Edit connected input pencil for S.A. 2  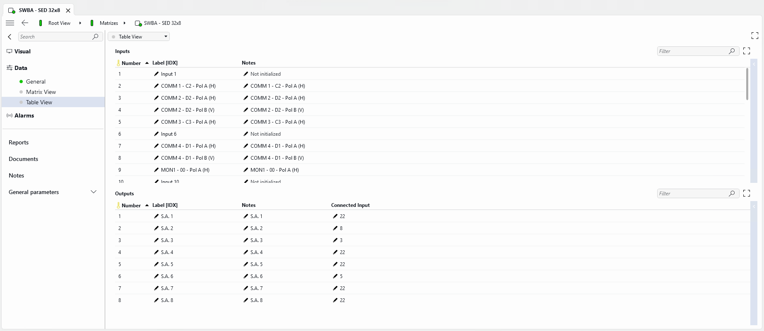(x=335, y=228)
